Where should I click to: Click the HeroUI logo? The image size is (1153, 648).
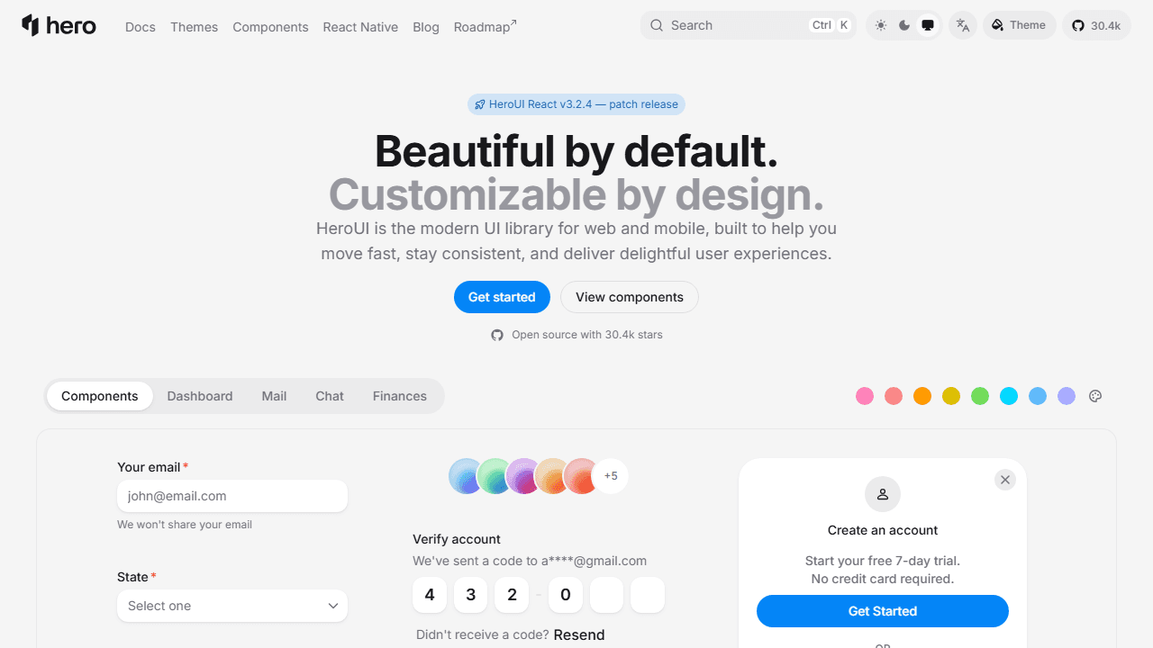59,25
